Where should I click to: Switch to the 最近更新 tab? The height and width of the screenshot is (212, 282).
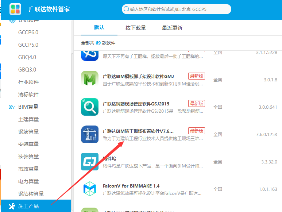point(172,28)
